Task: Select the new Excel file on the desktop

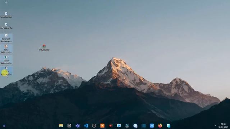Action: point(6,60)
